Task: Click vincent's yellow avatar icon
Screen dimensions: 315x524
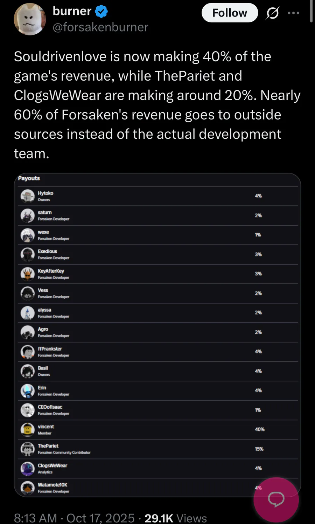Action: pos(28,429)
